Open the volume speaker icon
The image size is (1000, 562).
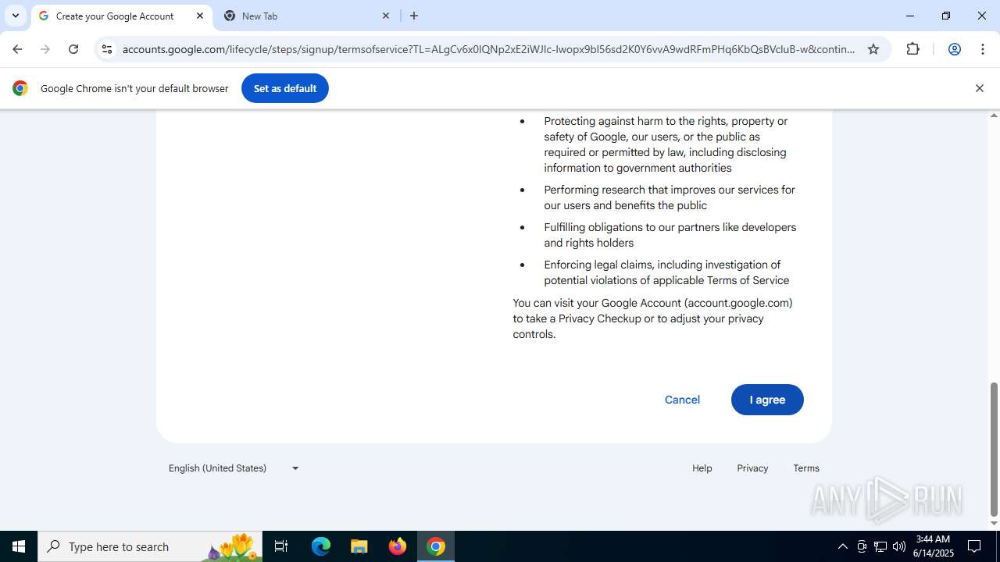(x=899, y=546)
